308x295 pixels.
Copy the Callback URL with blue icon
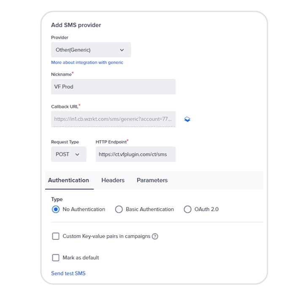pyautogui.click(x=187, y=119)
